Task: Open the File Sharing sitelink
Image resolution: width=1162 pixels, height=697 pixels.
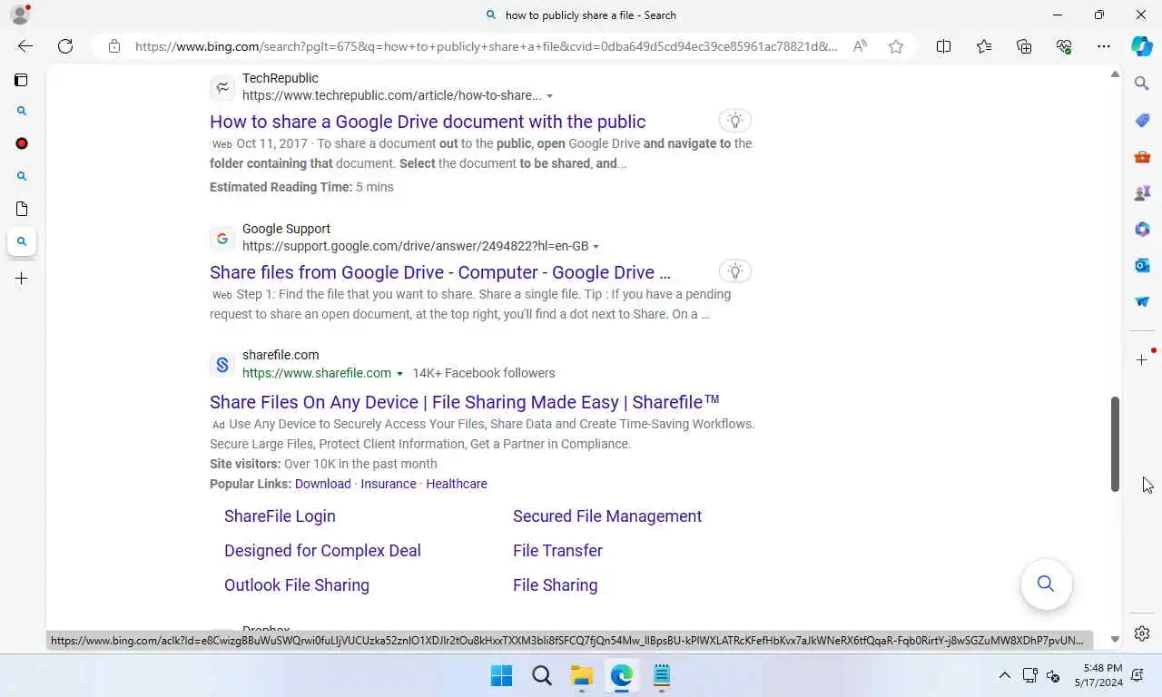Action: [x=555, y=585]
